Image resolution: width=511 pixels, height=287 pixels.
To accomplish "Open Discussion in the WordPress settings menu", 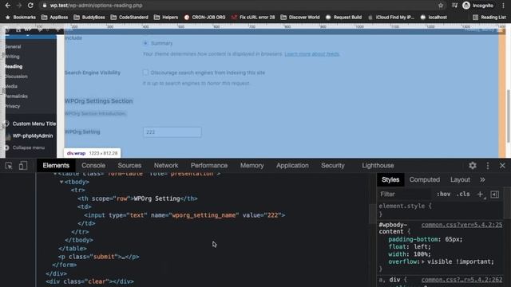I will pyautogui.click(x=16, y=77).
